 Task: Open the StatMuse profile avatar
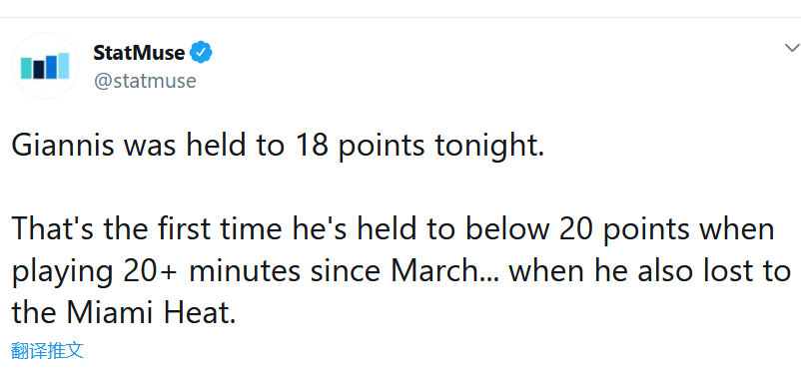click(x=45, y=66)
